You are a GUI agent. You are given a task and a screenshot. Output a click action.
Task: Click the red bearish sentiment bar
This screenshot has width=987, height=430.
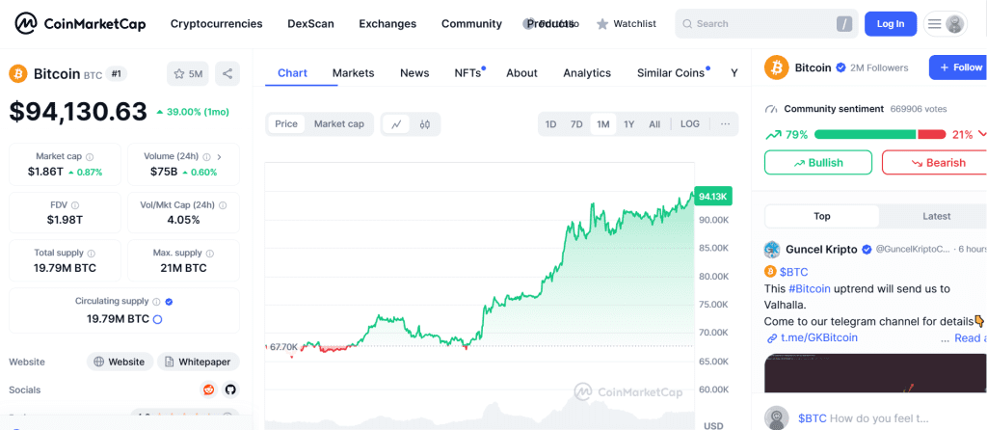coord(932,134)
